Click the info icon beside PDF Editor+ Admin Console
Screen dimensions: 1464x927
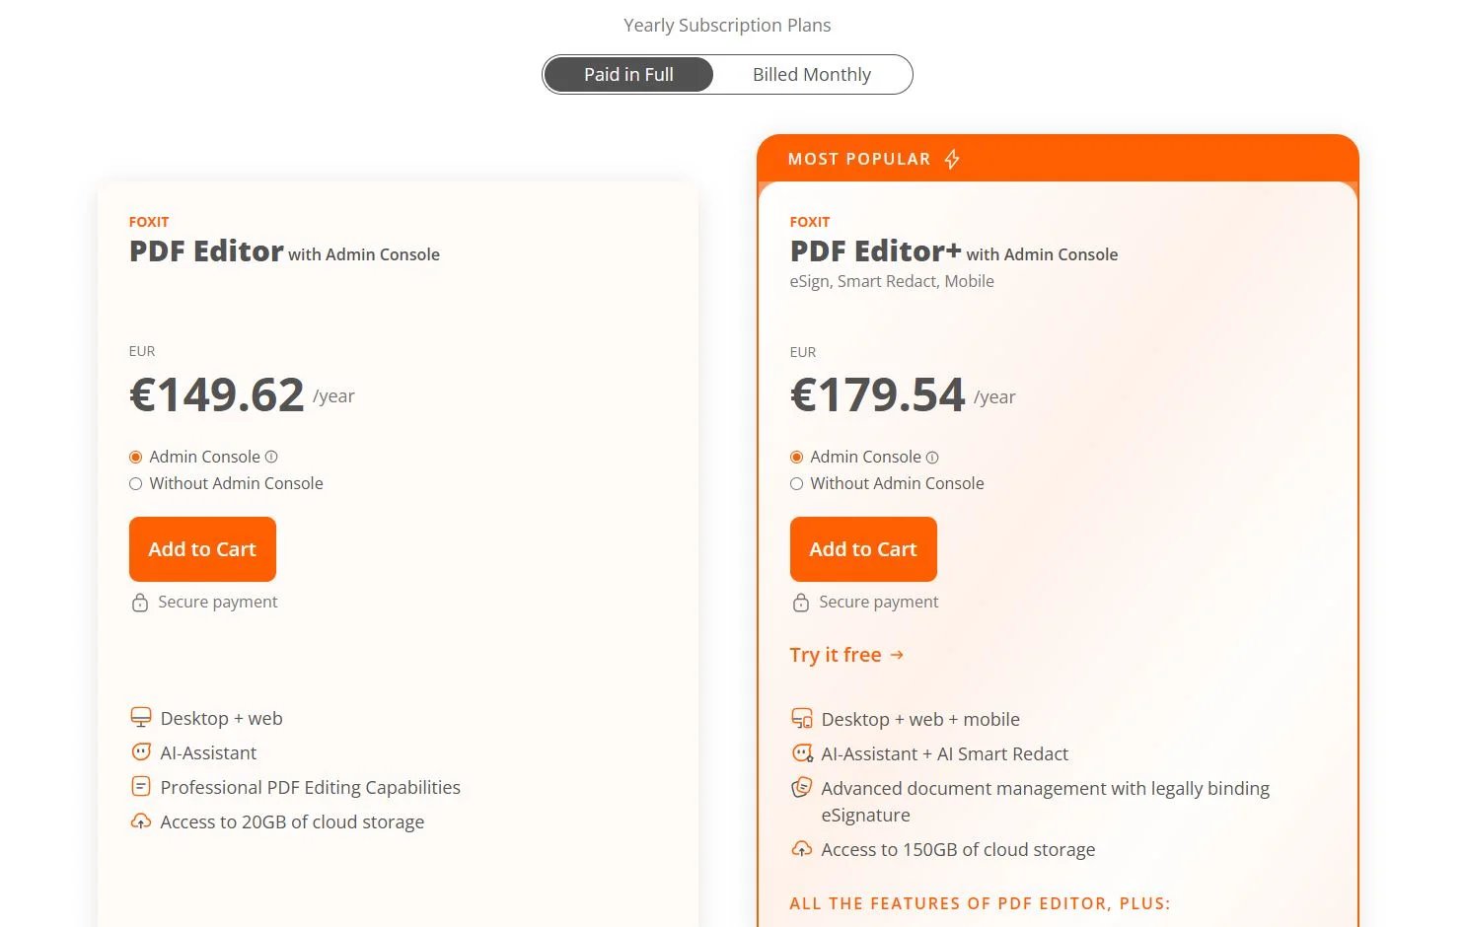(x=932, y=458)
